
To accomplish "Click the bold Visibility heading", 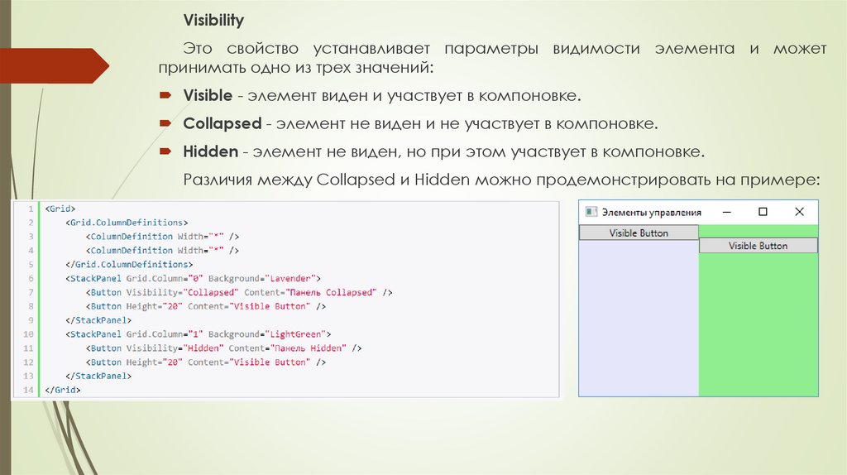I will point(213,21).
